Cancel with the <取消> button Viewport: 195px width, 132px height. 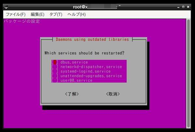pyautogui.click(x=113, y=94)
